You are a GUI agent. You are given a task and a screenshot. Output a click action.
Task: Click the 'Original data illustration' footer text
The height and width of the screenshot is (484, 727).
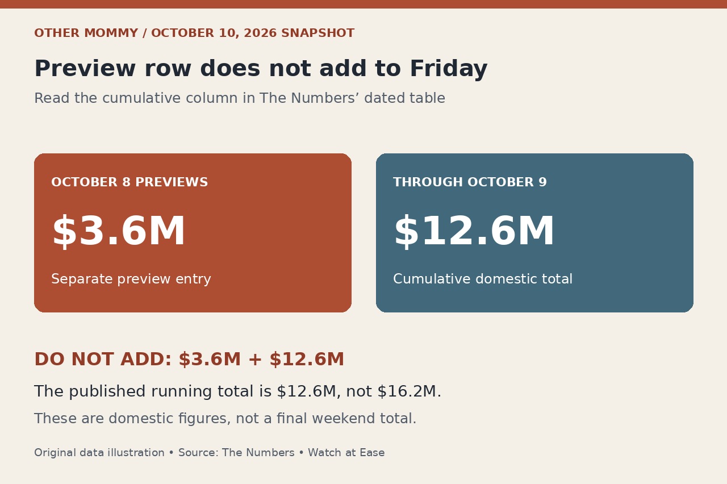point(99,453)
